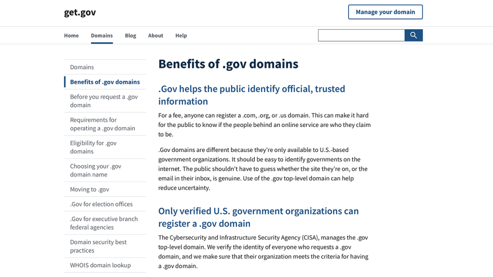Open Domain security best practices link
493x277 pixels.
(105, 246)
